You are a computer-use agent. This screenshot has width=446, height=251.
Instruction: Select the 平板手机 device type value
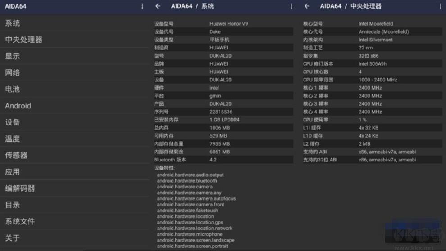[219, 40]
